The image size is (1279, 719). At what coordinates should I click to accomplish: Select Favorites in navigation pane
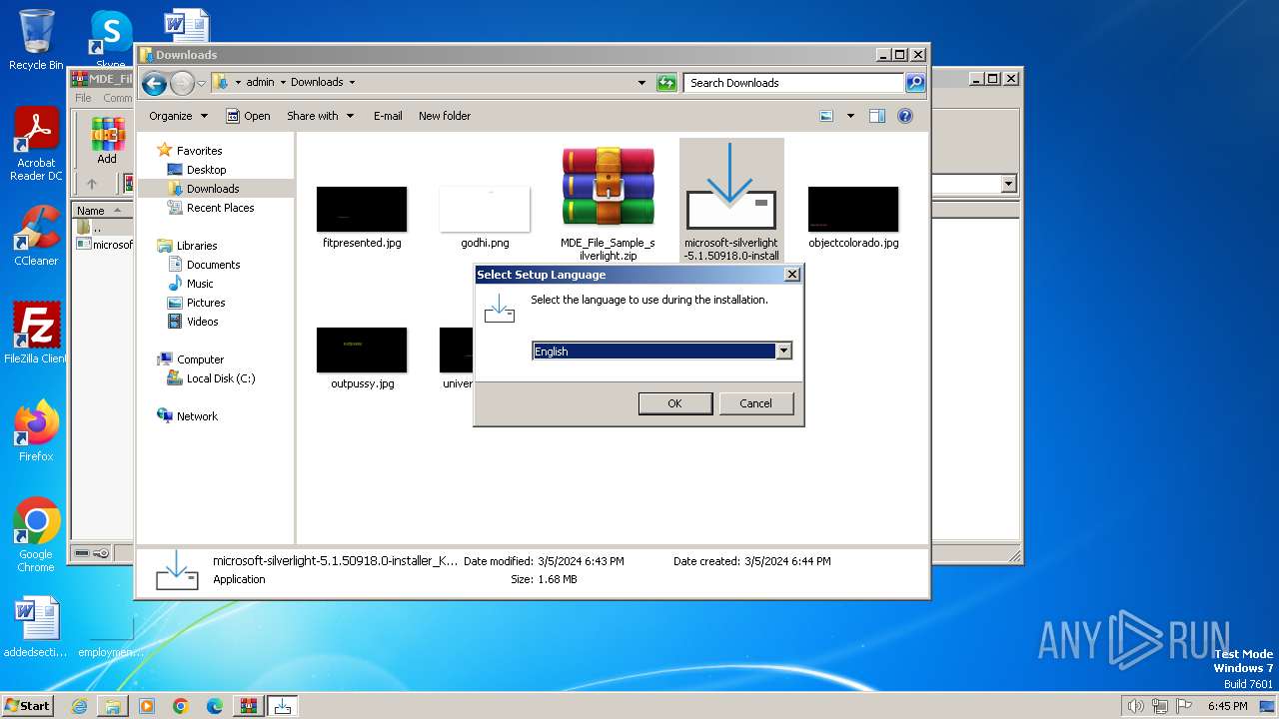[x=199, y=151]
